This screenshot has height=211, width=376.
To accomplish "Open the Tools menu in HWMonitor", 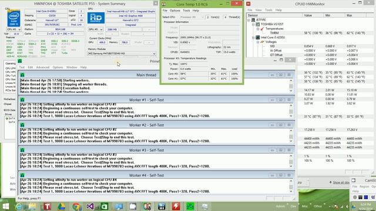I will 268,10.
